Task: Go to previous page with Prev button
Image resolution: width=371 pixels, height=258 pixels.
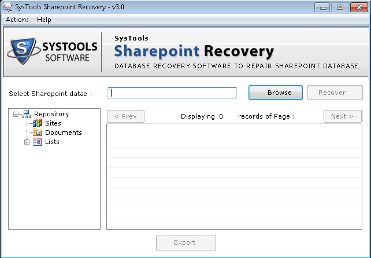Action: (125, 116)
